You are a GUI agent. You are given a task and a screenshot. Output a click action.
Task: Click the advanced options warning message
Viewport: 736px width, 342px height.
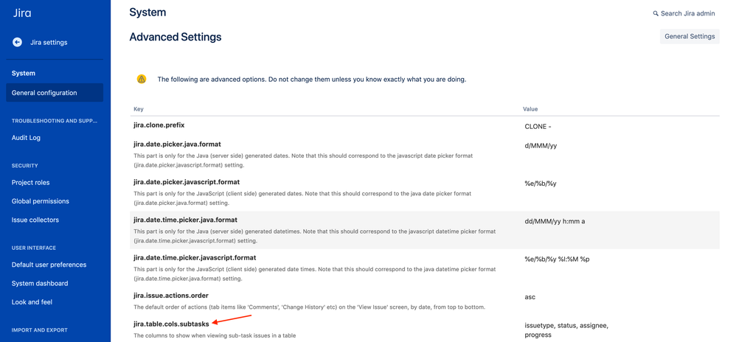(312, 80)
